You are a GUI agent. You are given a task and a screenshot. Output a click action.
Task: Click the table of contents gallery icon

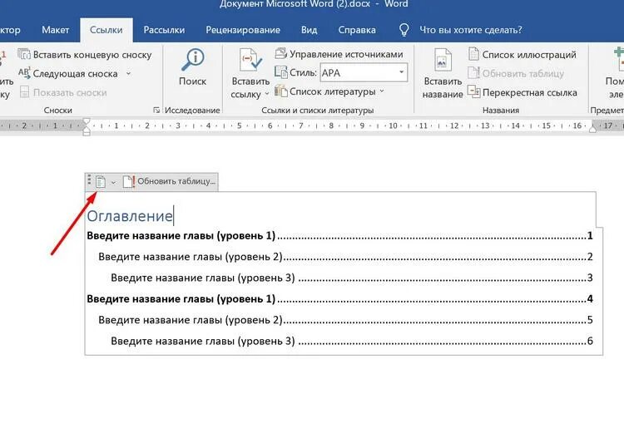tap(101, 182)
